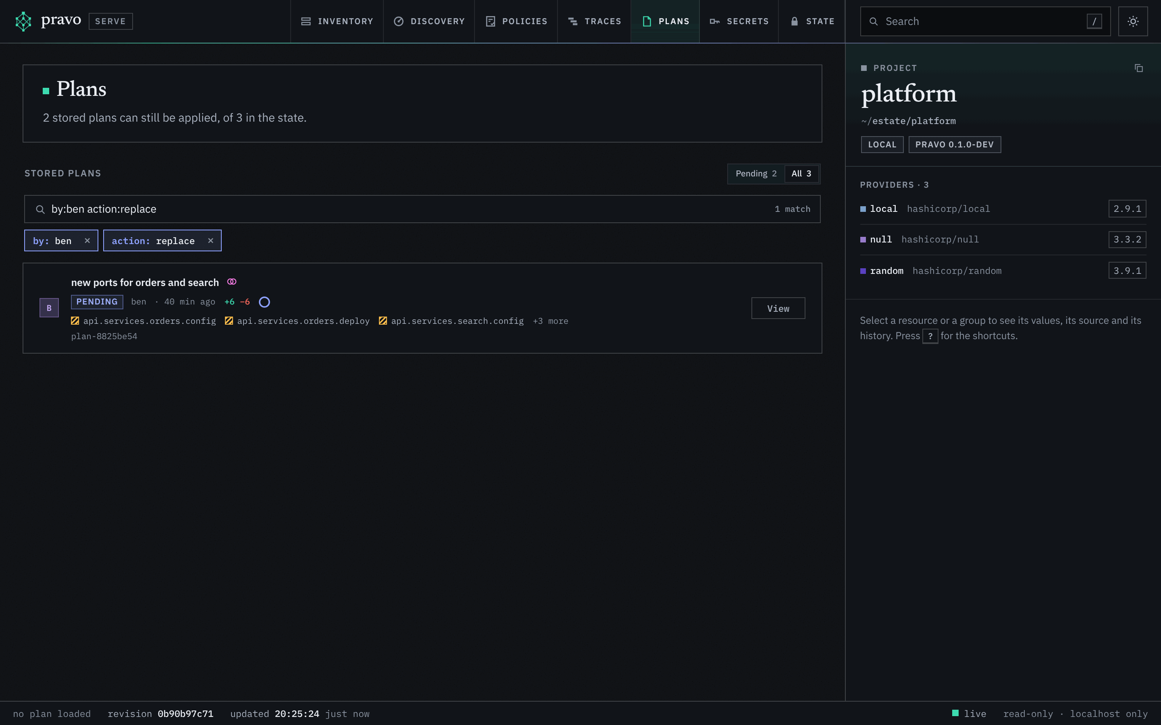The width and height of the screenshot is (1161, 725).
Task: Click the version 3.9.1 badge
Action: pos(1128,270)
